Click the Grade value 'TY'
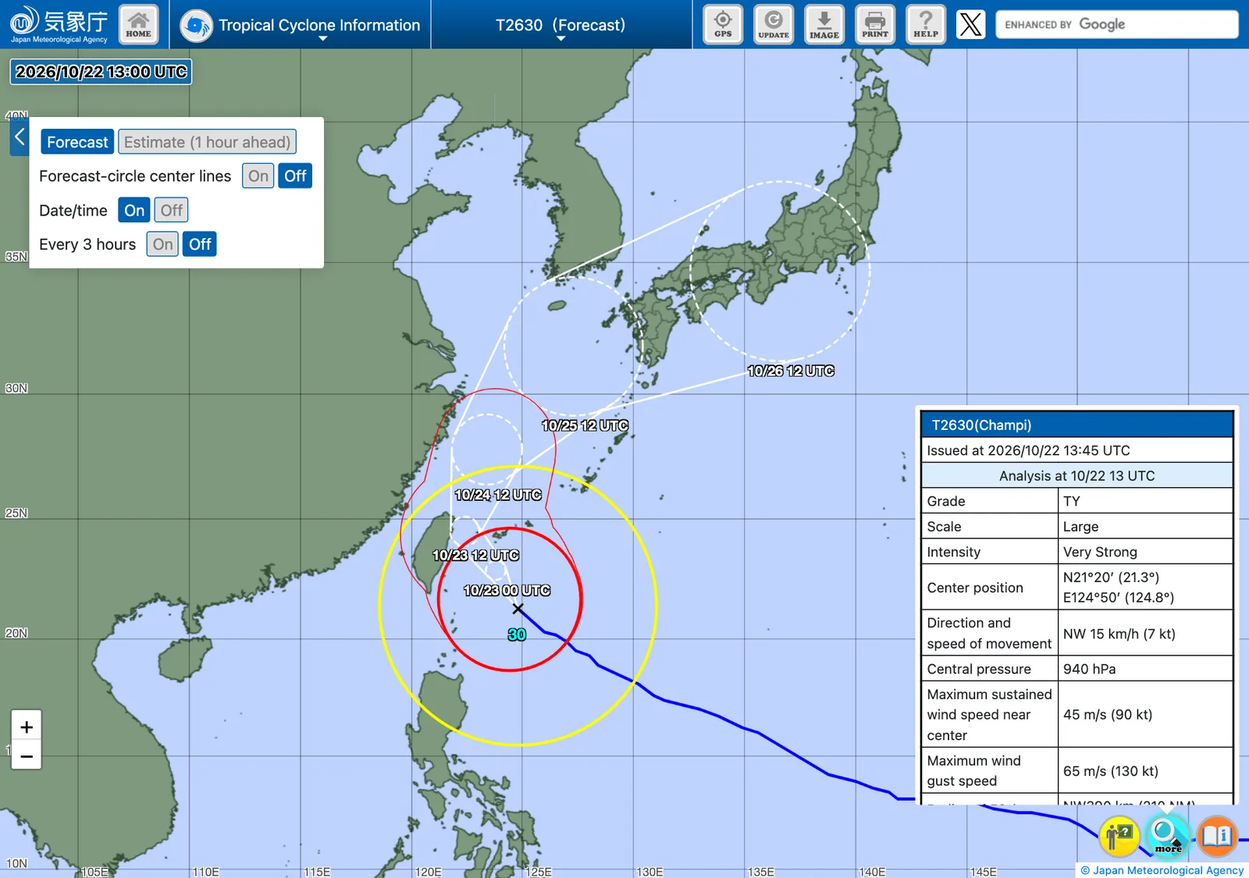Screen dimensions: 1249x878 (x=1071, y=501)
